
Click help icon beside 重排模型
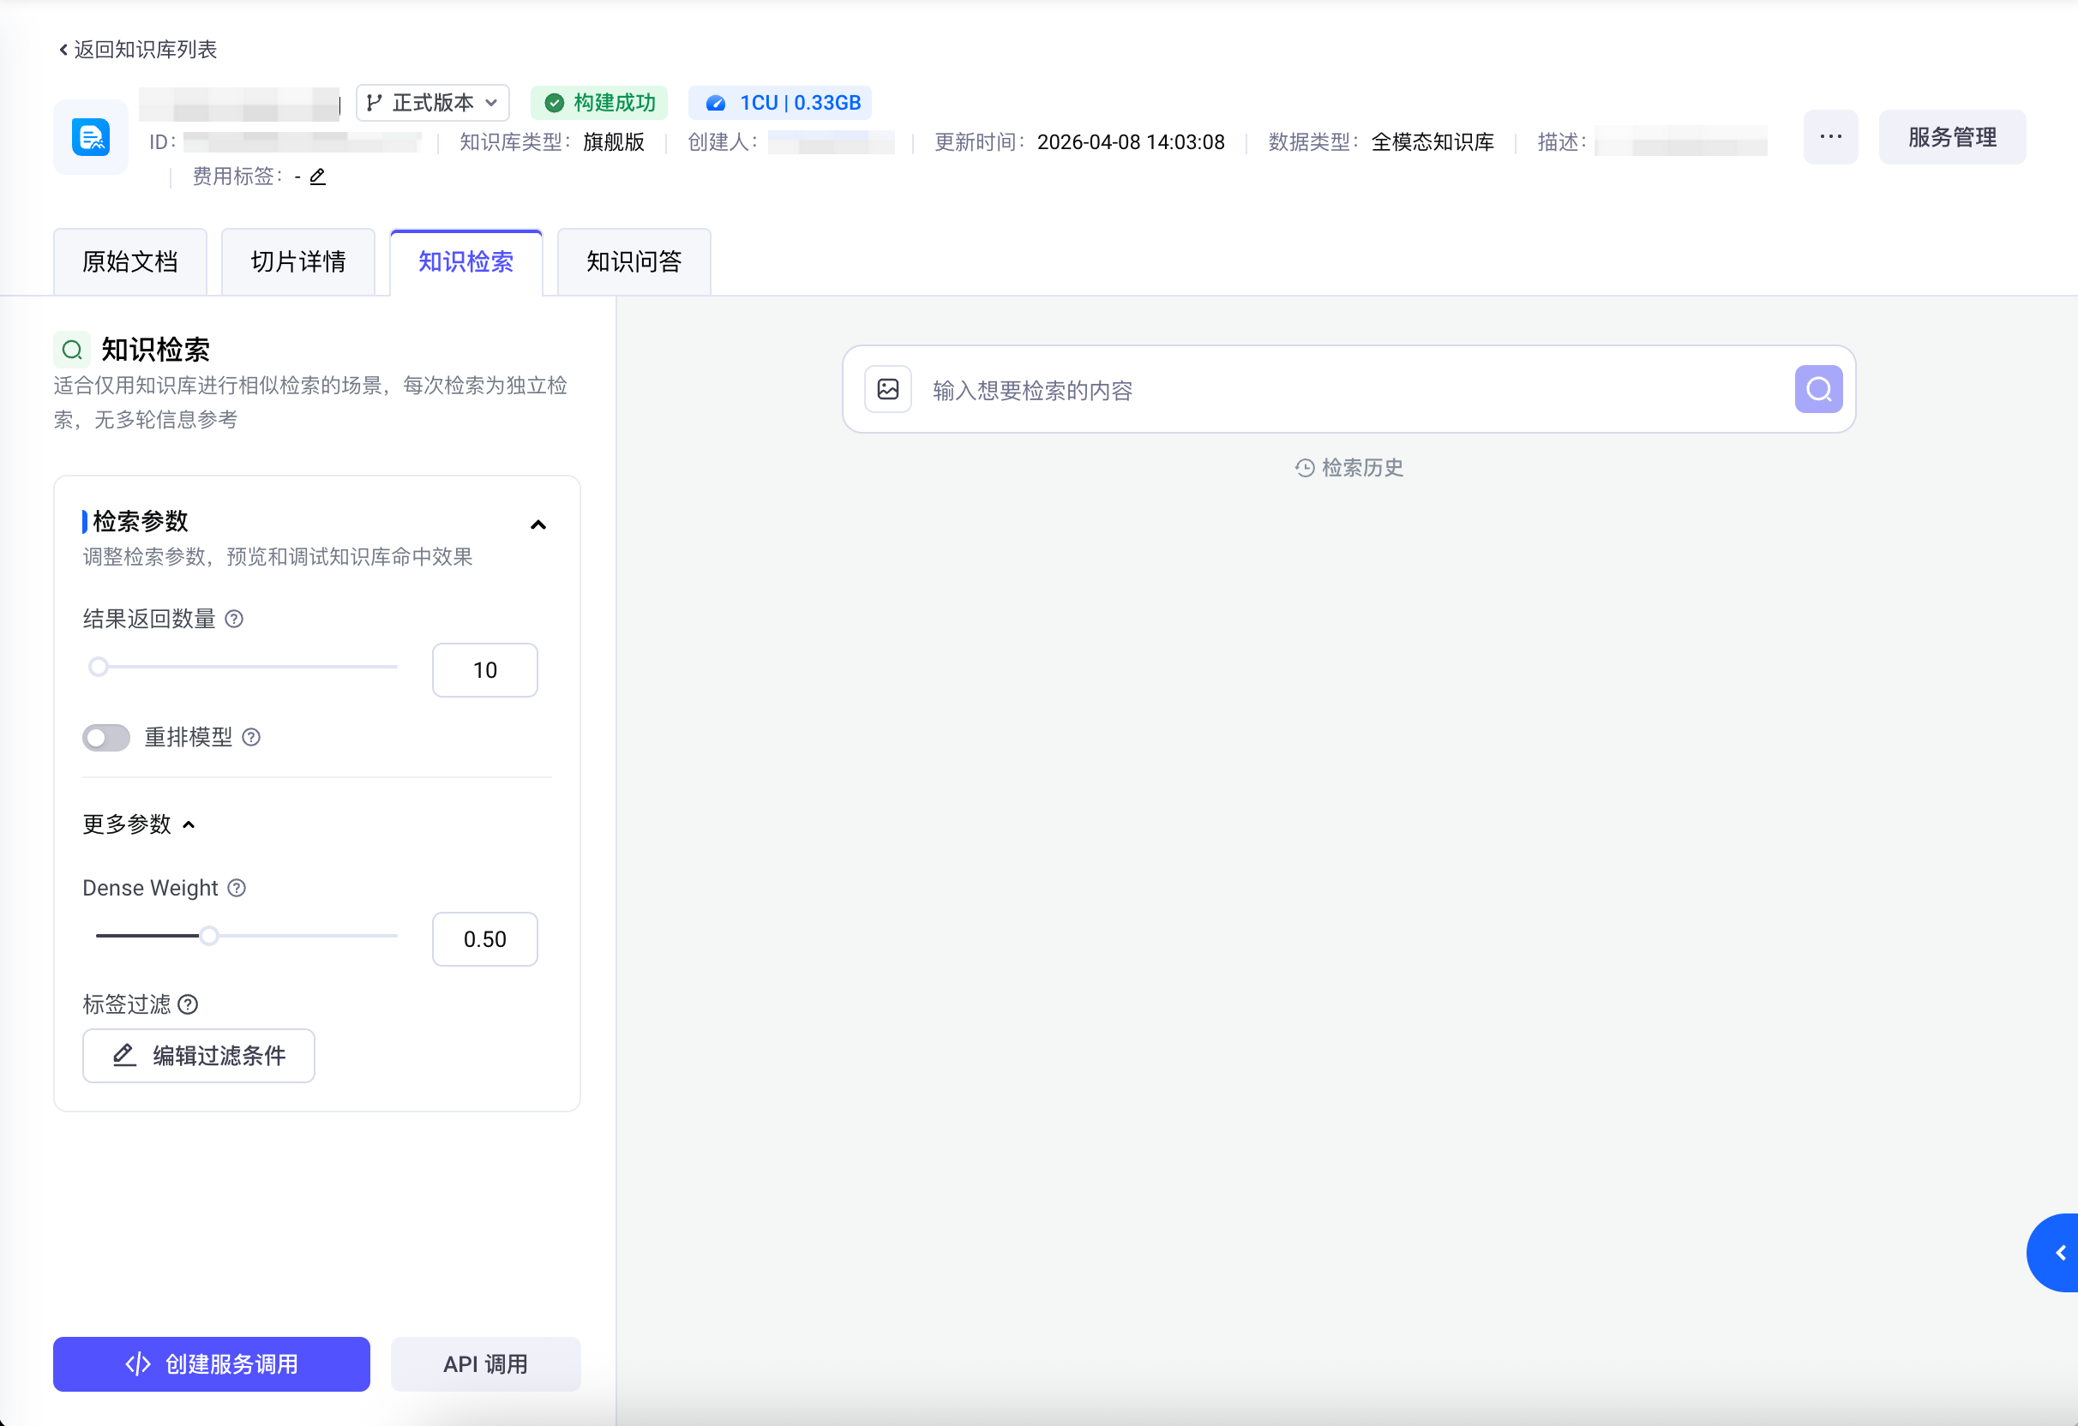click(x=251, y=737)
